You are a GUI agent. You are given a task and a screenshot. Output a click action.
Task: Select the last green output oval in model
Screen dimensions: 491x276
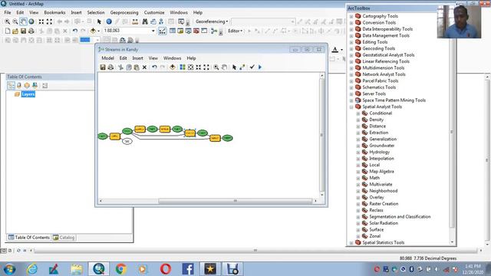tap(227, 138)
